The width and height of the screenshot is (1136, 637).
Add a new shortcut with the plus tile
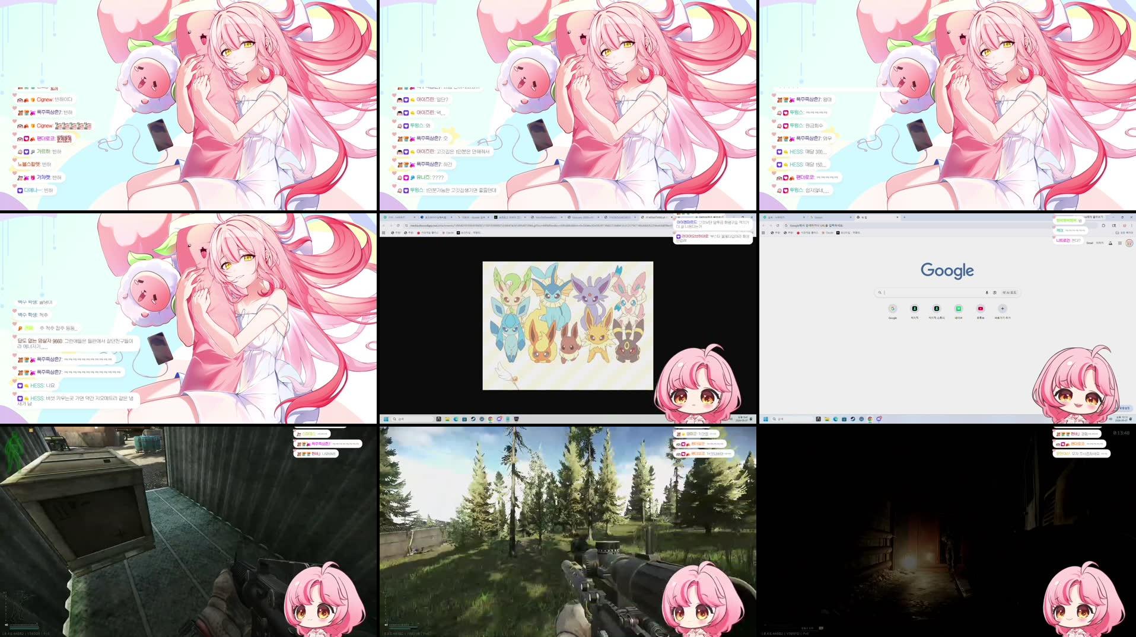1003,311
